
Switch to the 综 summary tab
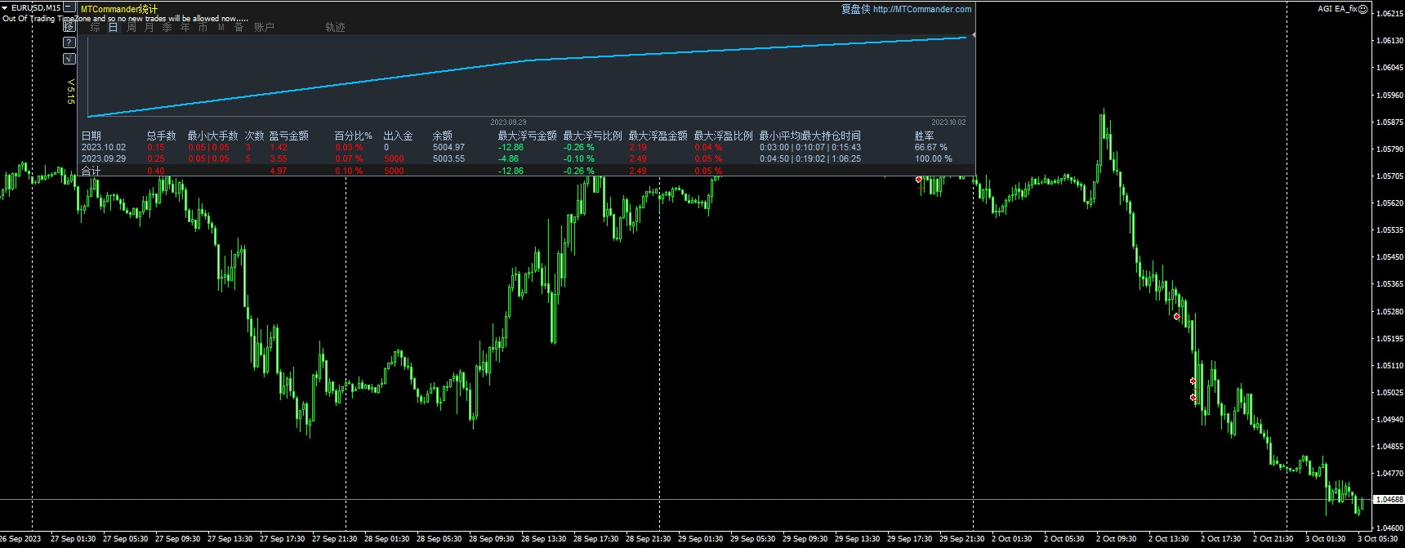[x=96, y=27]
